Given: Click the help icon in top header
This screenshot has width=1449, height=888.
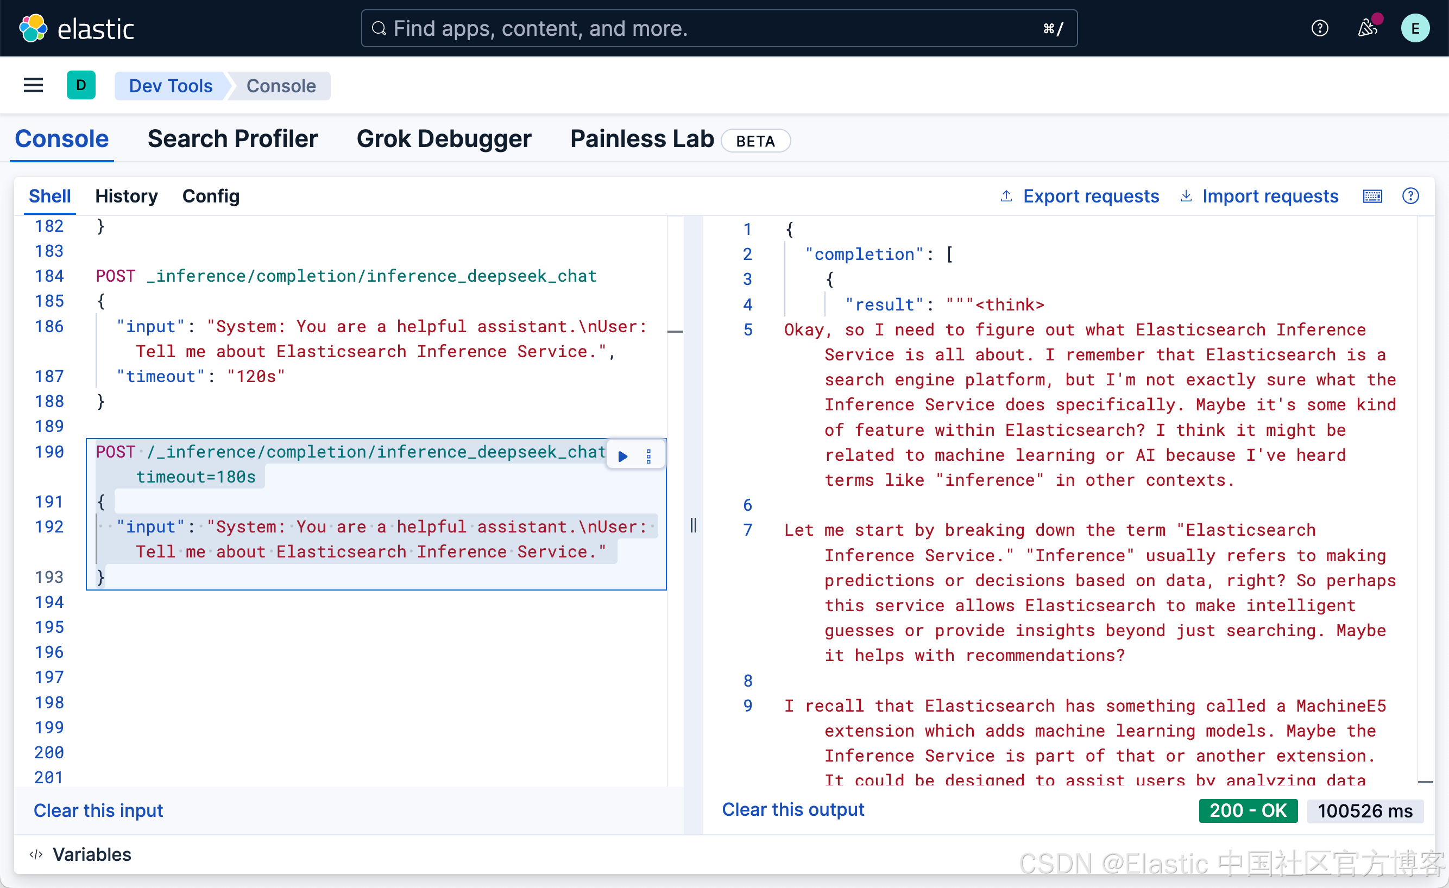Looking at the screenshot, I should pyautogui.click(x=1320, y=28).
